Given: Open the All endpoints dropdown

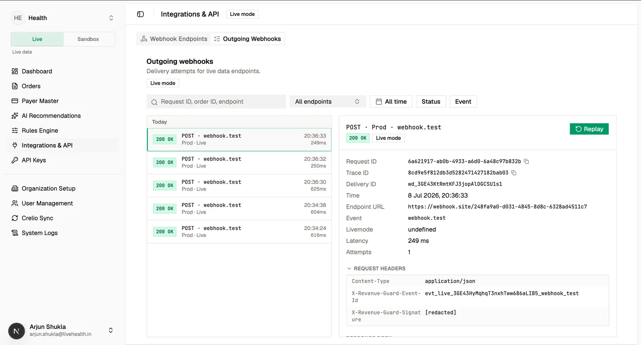Looking at the screenshot, I should (327, 102).
